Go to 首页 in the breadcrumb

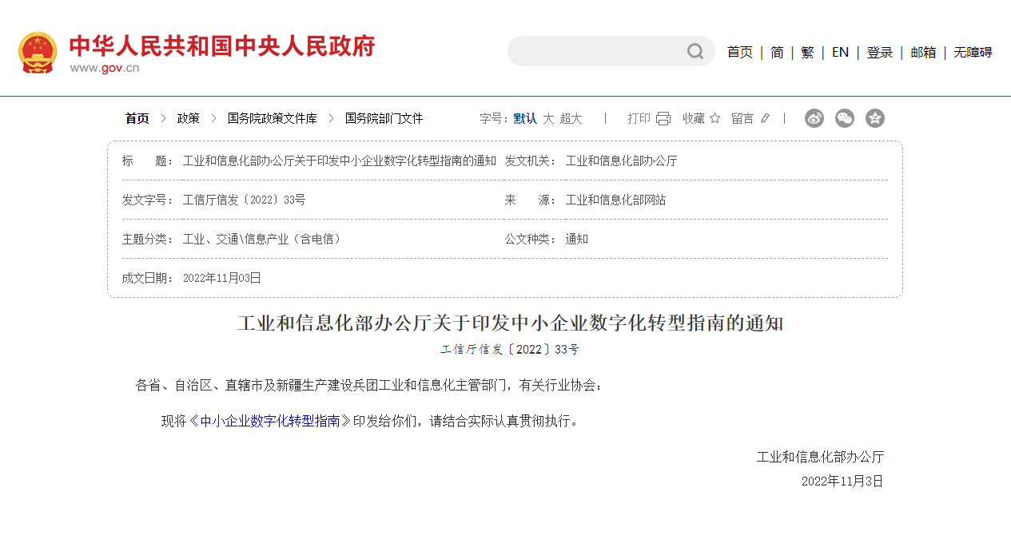pos(137,118)
